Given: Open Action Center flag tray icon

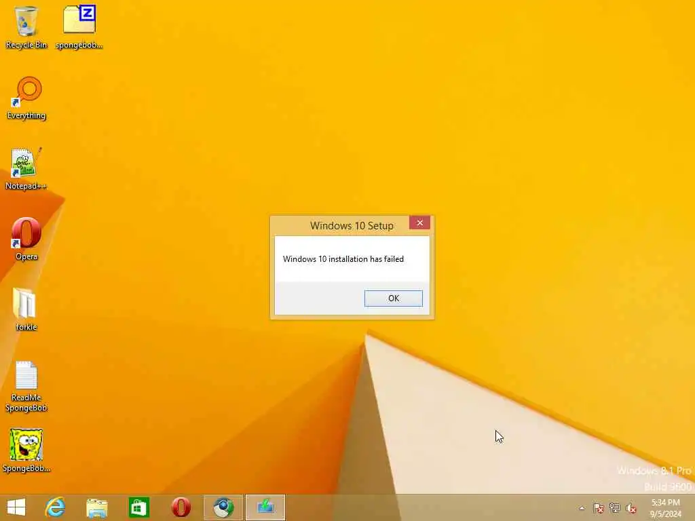Looking at the screenshot, I should [599, 508].
